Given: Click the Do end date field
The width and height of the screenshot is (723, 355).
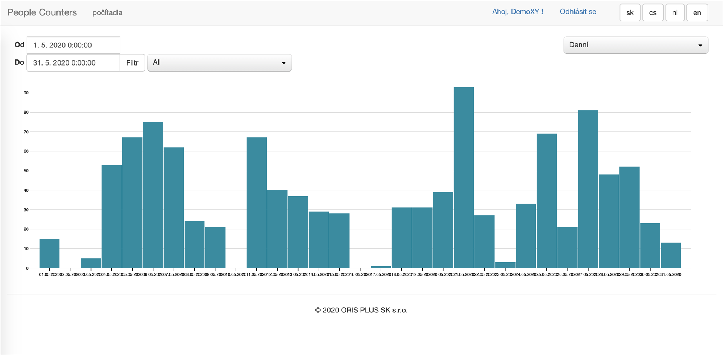Looking at the screenshot, I should pyautogui.click(x=73, y=63).
